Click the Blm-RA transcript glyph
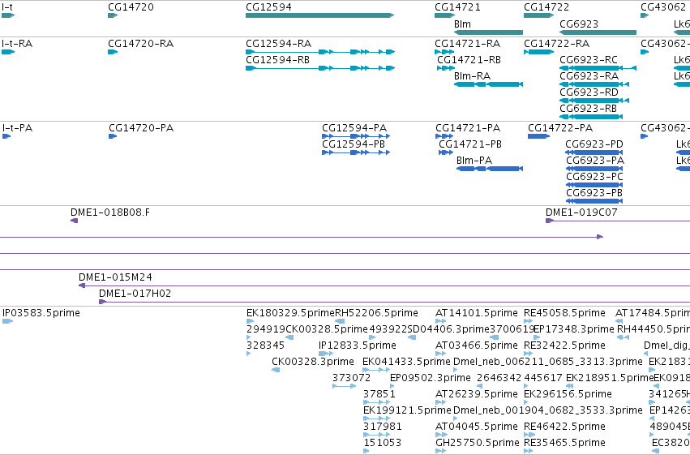 488,84
